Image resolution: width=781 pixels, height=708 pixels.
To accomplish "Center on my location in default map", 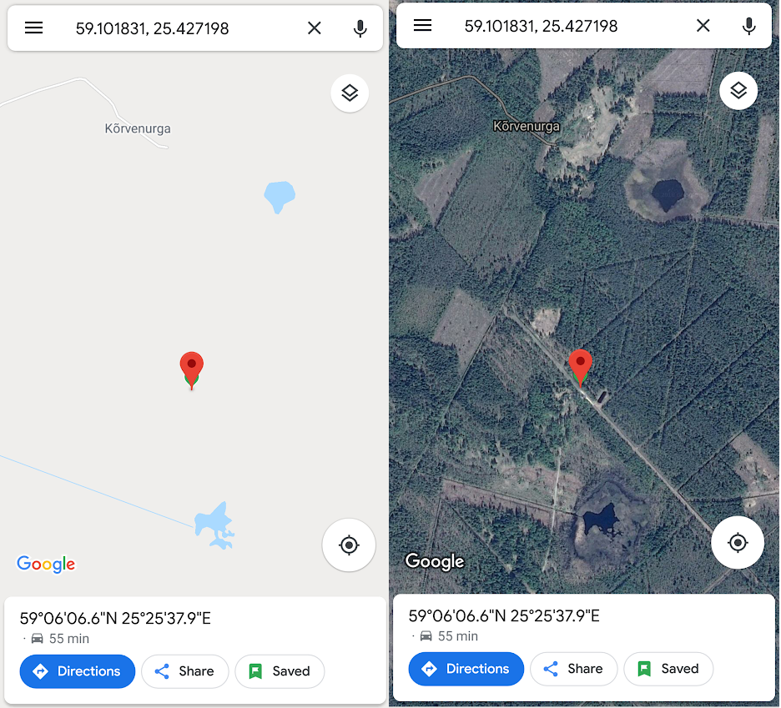I will click(x=349, y=545).
